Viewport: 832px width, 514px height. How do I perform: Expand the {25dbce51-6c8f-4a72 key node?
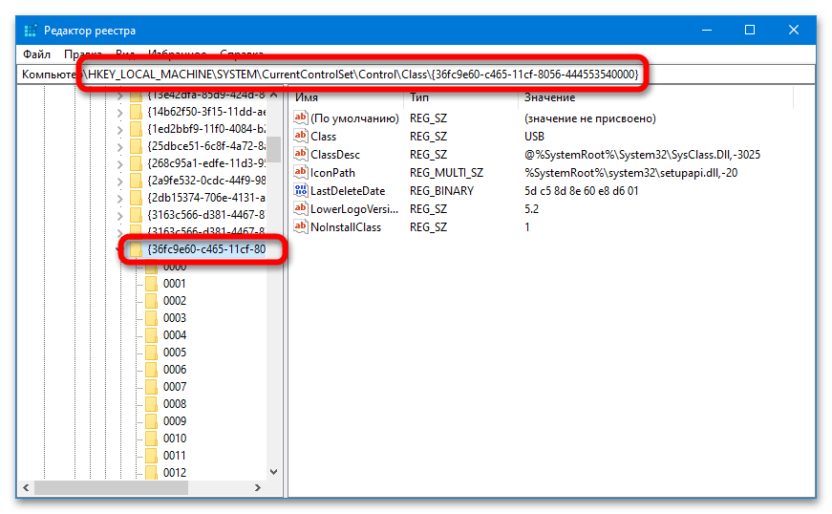point(119,146)
